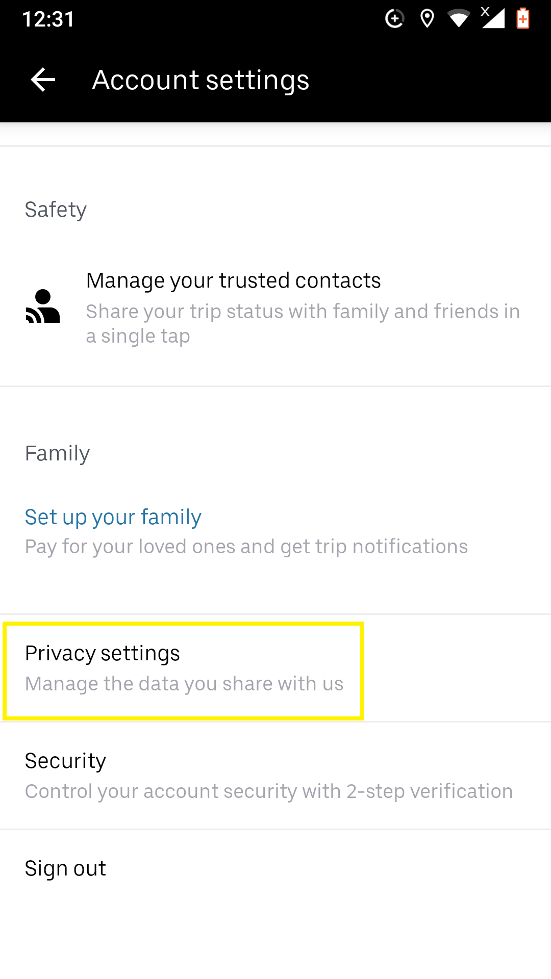The height and width of the screenshot is (979, 551).
Task: Tap 'Pay for your loved ones' description
Action: [x=246, y=547]
